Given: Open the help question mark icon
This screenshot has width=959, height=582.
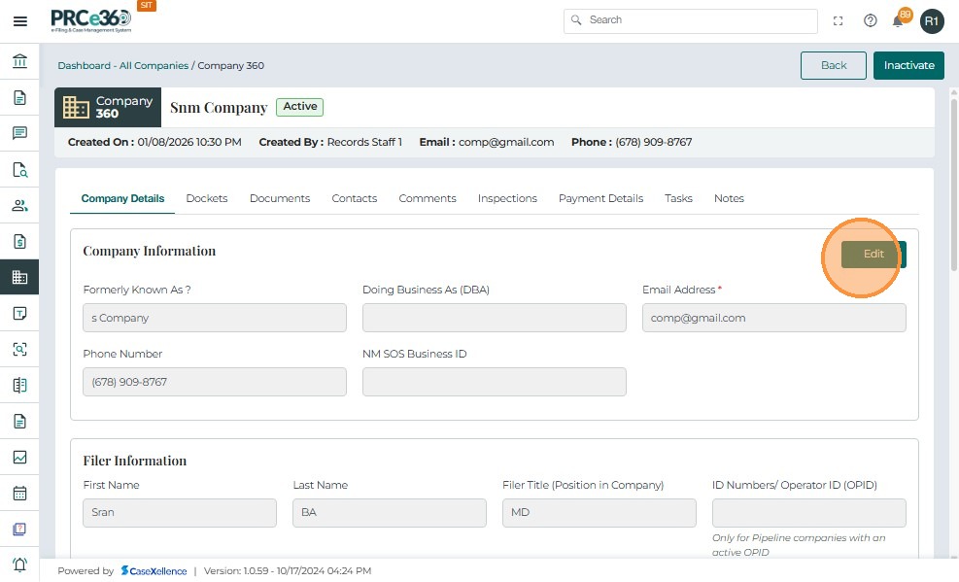Looking at the screenshot, I should [871, 20].
